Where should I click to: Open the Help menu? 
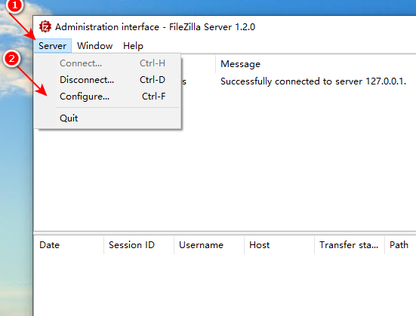click(133, 46)
